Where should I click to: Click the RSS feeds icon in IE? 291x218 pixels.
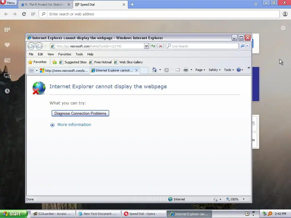click(167, 70)
